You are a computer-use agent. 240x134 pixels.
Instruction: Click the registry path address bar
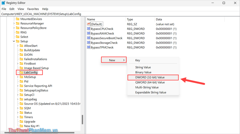tap(120, 14)
